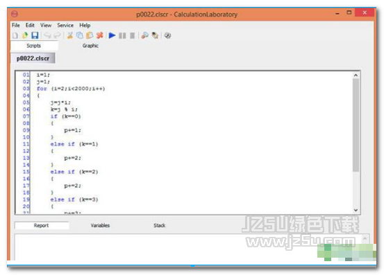Switch to the Graphic tab

pos(90,46)
